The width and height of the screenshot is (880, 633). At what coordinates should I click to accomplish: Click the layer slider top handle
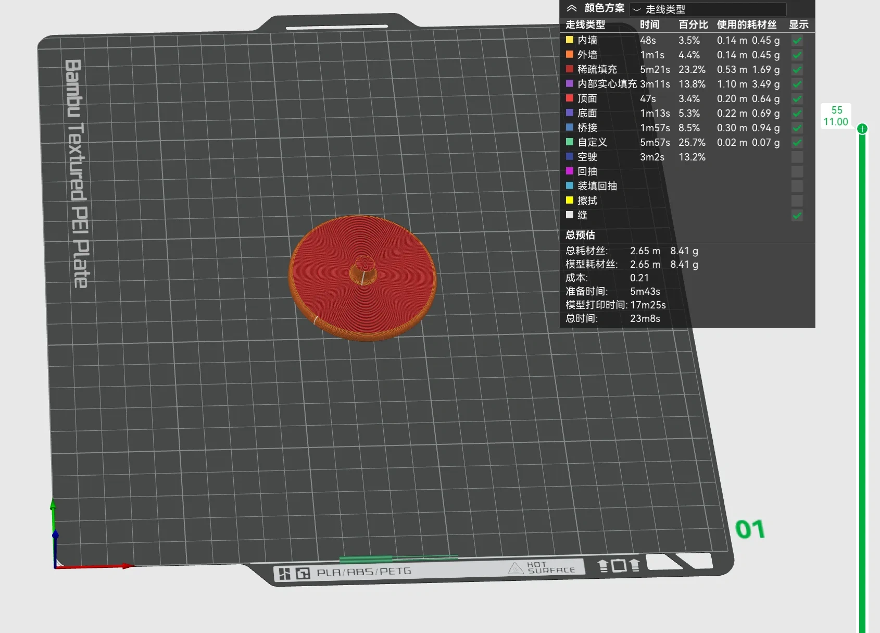[862, 129]
